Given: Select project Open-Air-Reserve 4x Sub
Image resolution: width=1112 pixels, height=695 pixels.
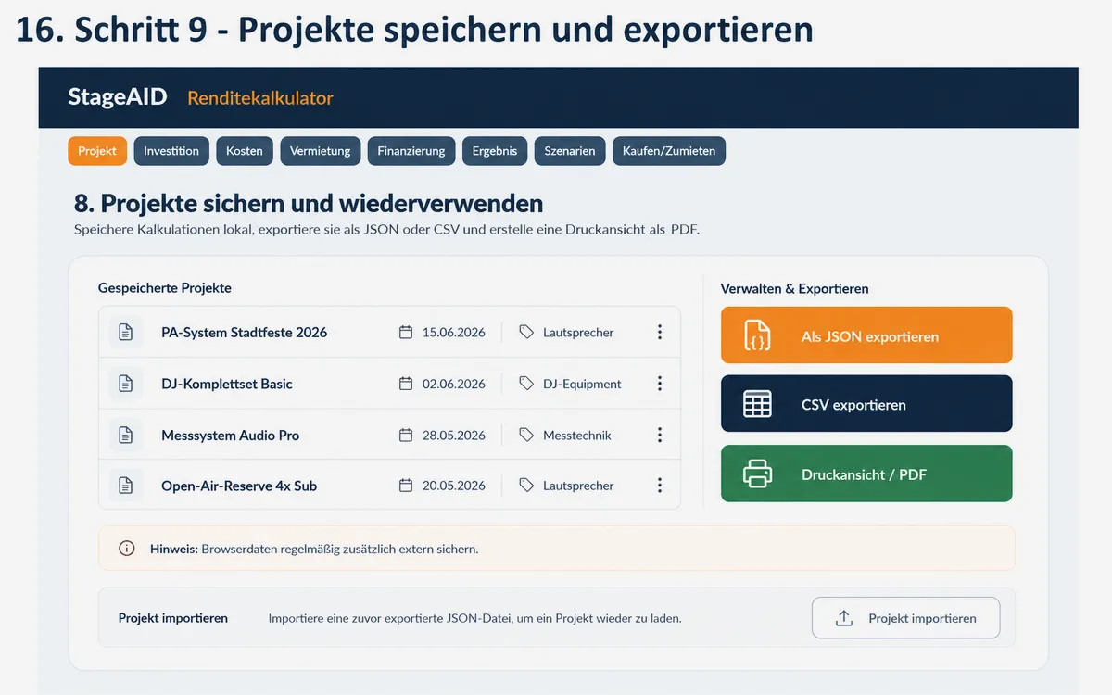Looking at the screenshot, I should [239, 486].
